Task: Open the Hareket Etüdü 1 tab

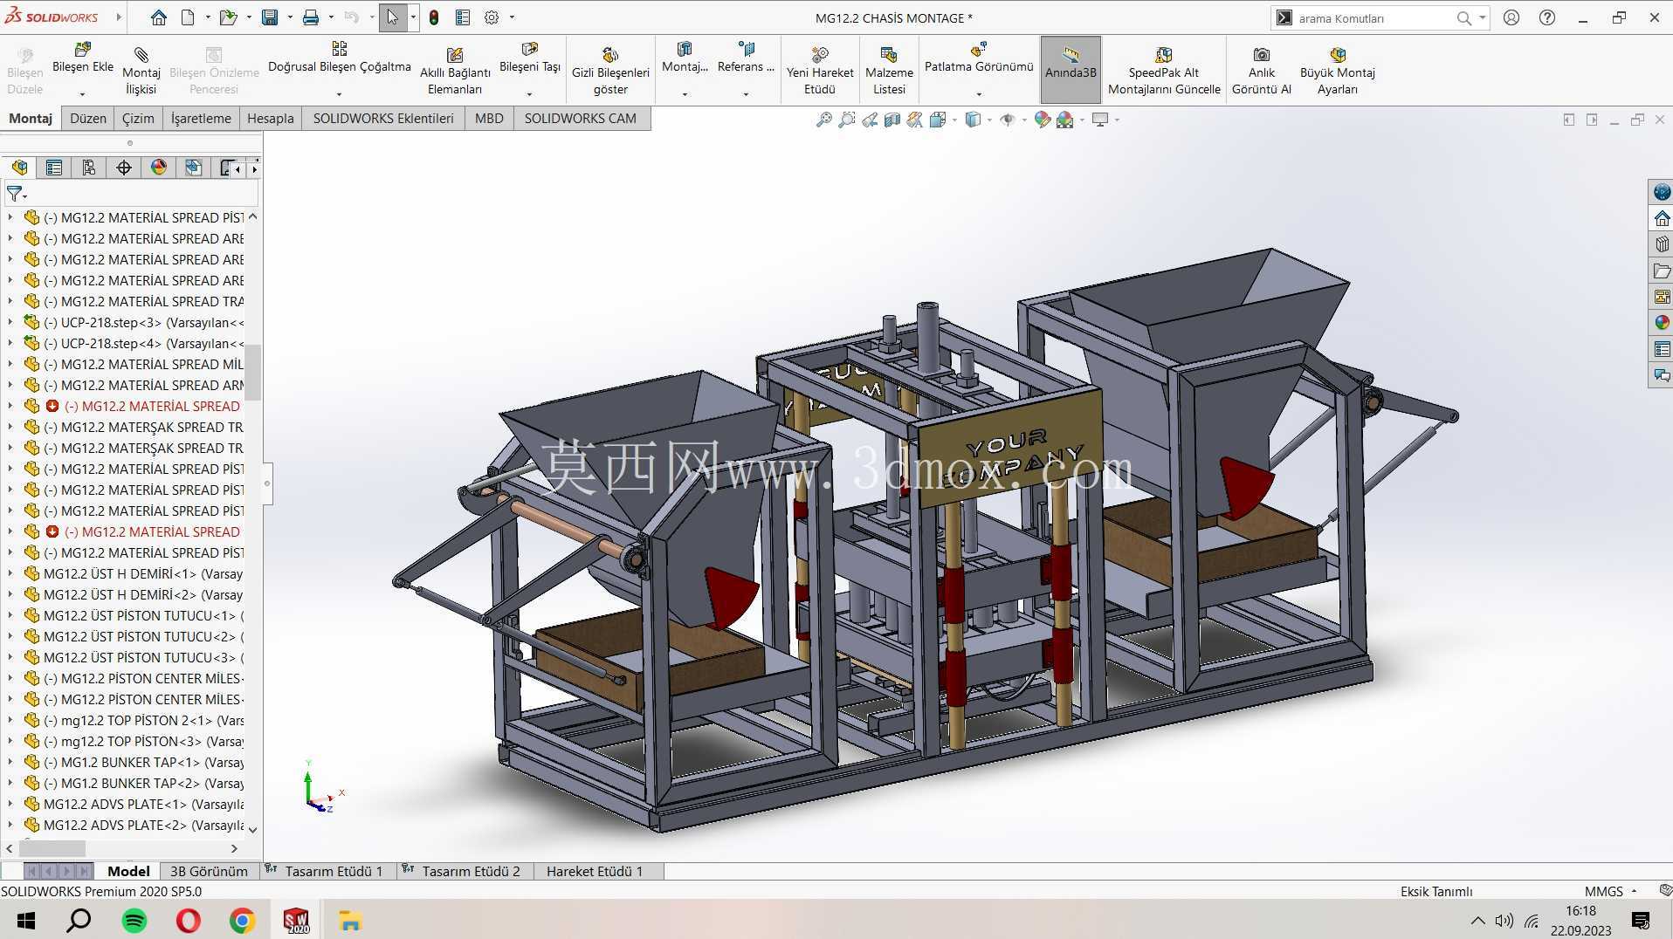Action: click(x=594, y=871)
